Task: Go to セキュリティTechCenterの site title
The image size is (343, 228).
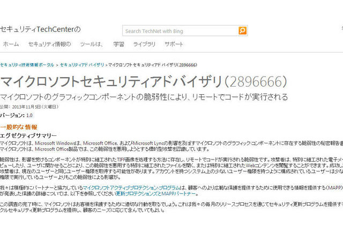Action: point(41,29)
